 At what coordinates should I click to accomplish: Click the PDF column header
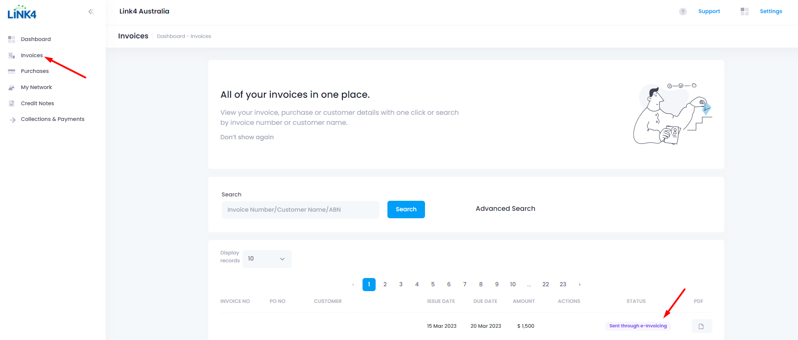[698, 301]
